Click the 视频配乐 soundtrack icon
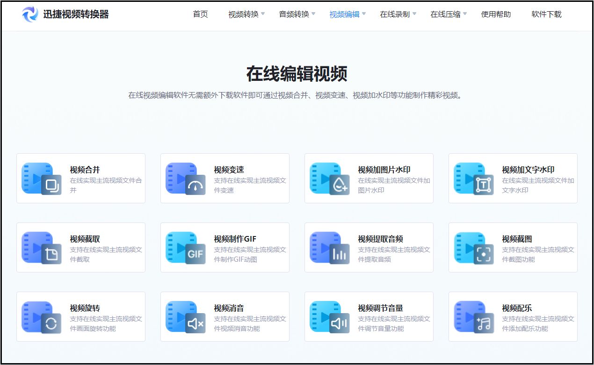This screenshot has height=365, width=594. [472, 316]
